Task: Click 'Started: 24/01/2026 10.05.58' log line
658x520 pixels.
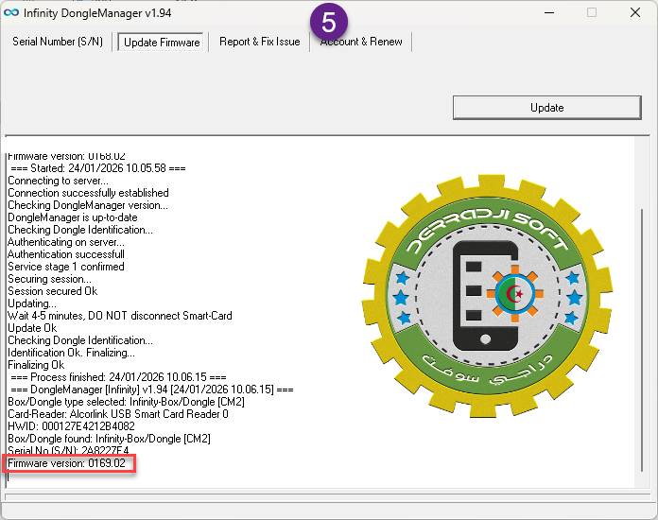Action: coord(98,168)
